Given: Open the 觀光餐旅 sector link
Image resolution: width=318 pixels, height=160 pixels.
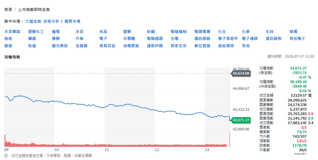Looking at the screenshot, I should click(60, 46).
